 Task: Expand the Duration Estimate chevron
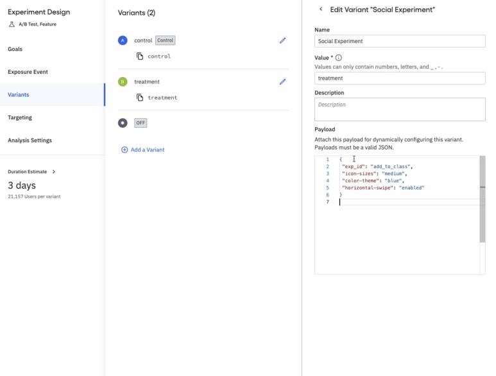[54, 172]
